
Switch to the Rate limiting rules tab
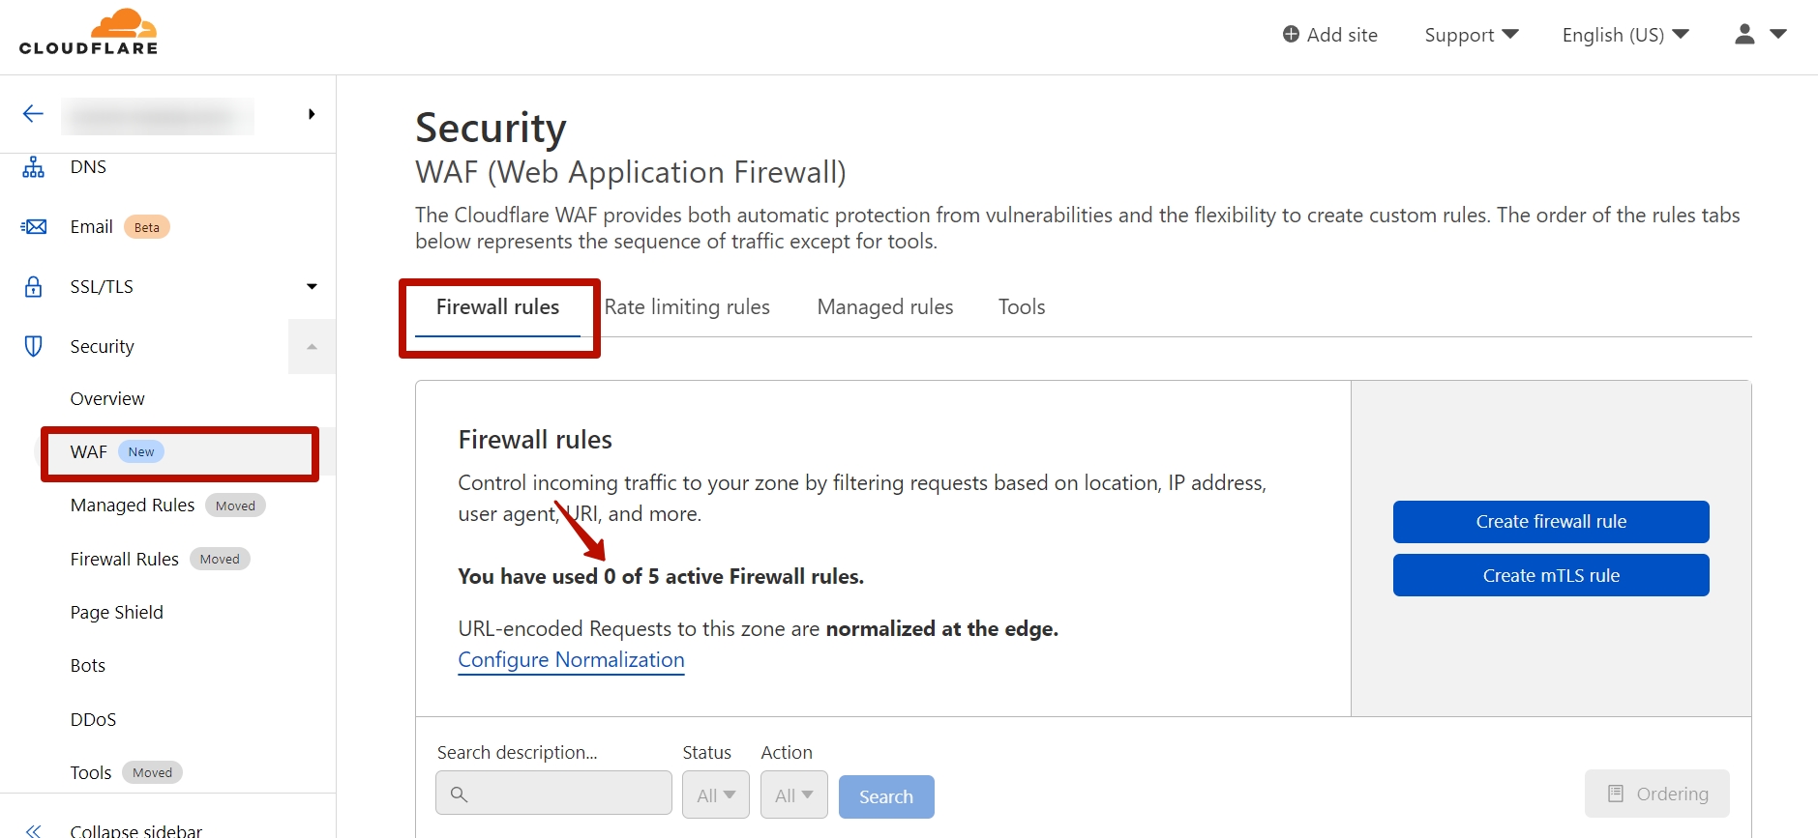coord(687,307)
